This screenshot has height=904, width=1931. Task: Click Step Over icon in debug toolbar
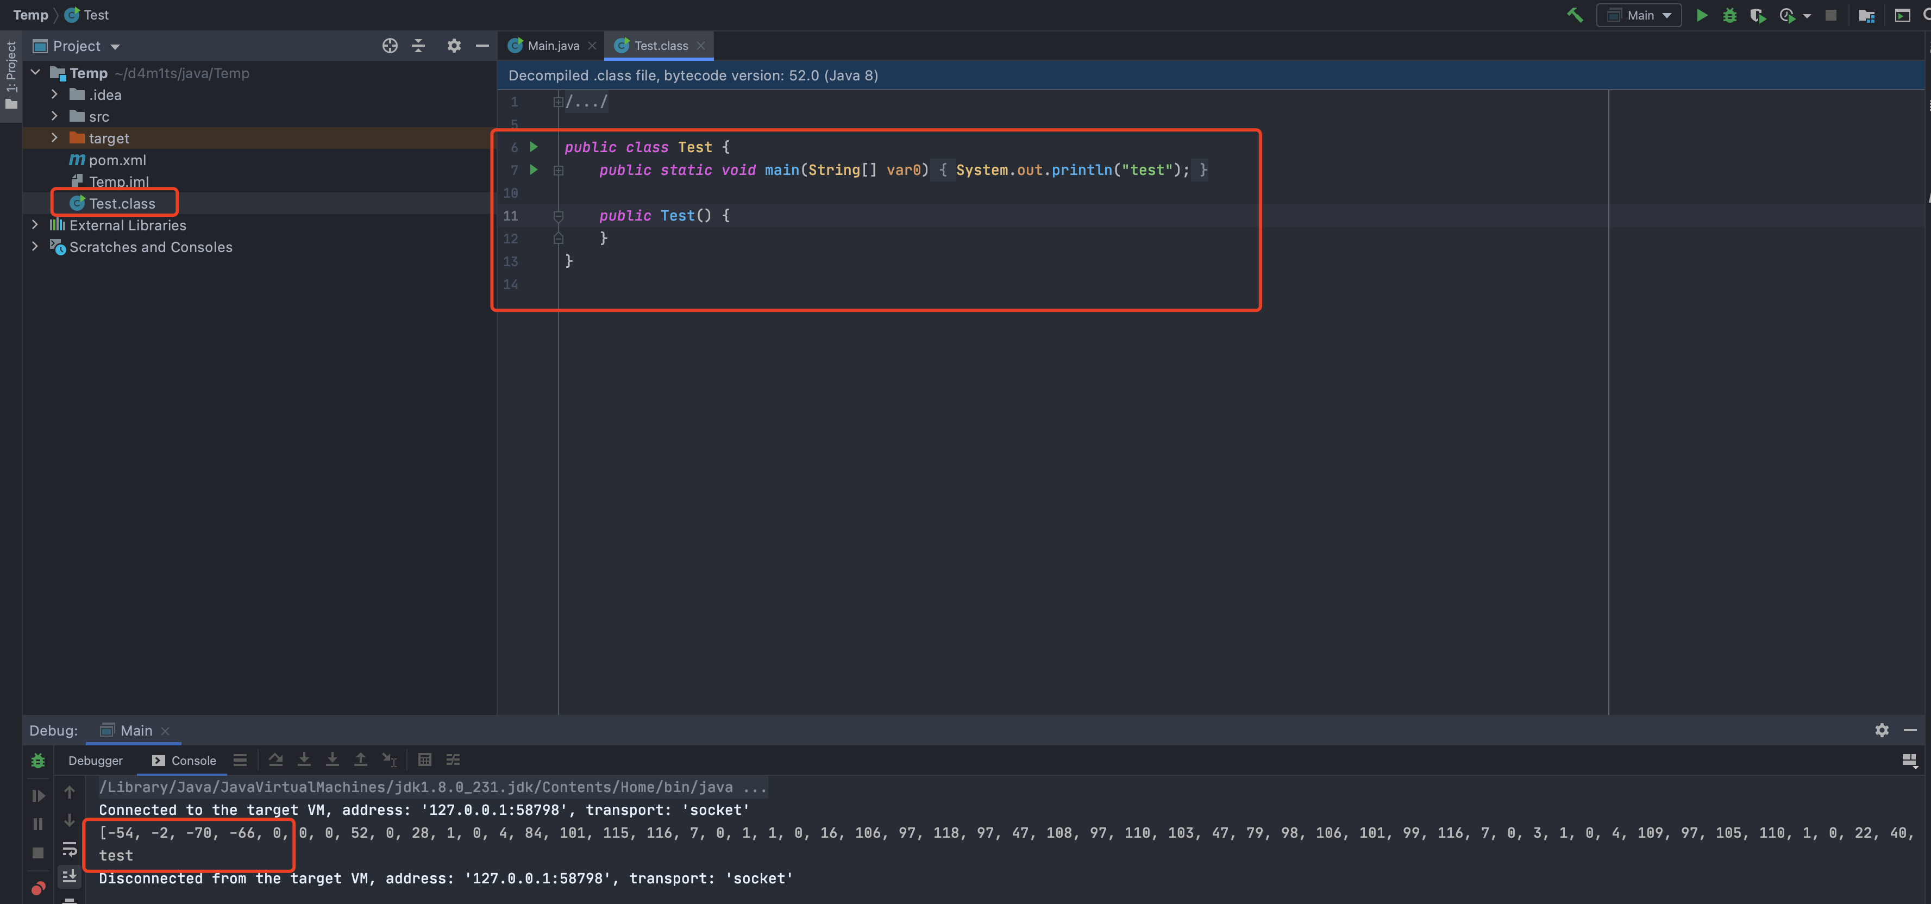point(275,759)
